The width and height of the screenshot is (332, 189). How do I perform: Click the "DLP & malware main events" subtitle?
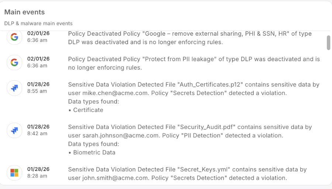pos(38,23)
